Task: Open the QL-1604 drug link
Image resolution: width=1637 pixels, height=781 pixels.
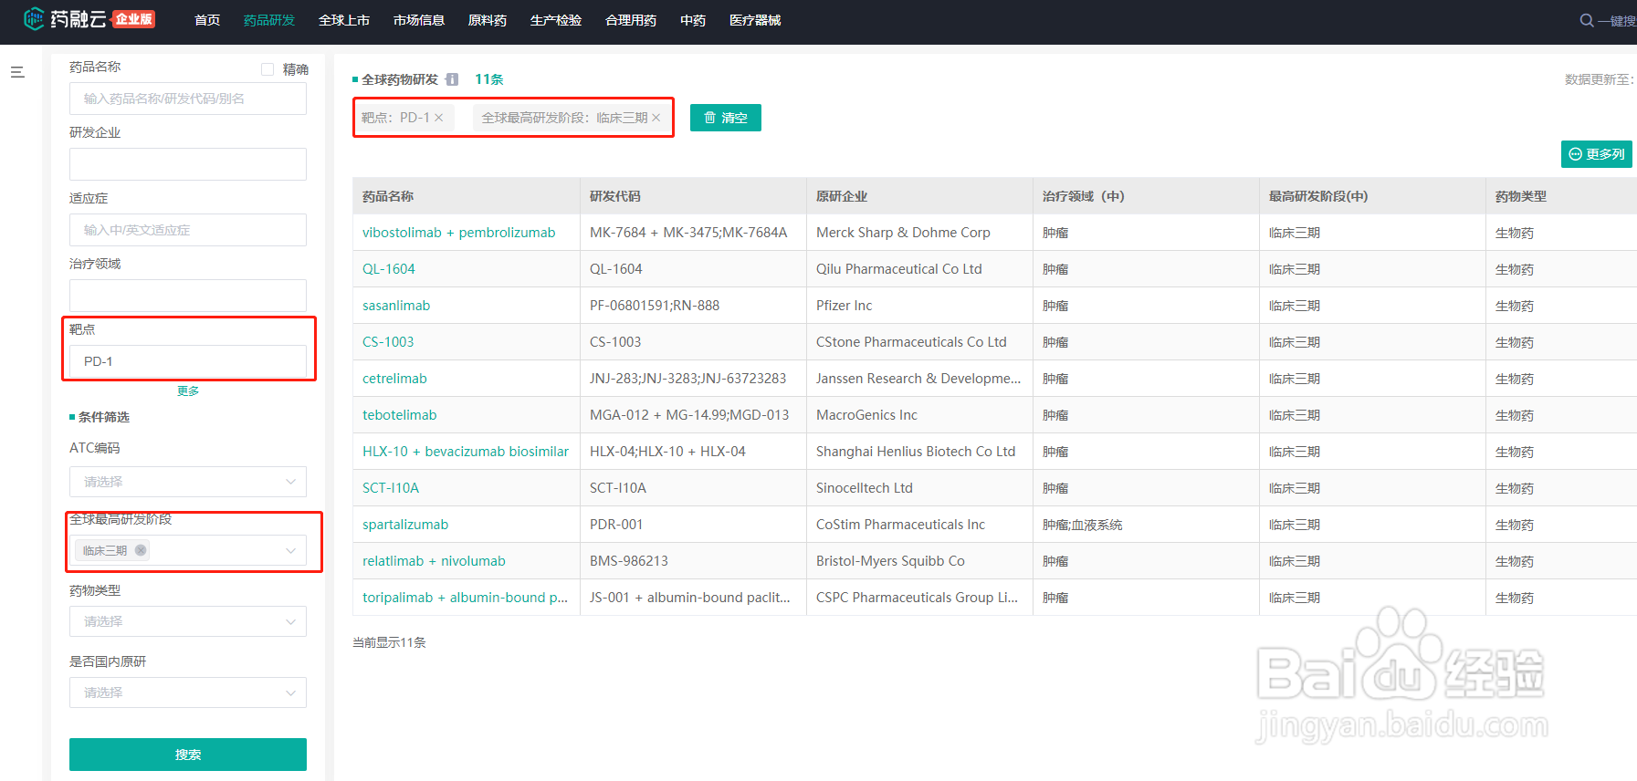Action: point(389,269)
